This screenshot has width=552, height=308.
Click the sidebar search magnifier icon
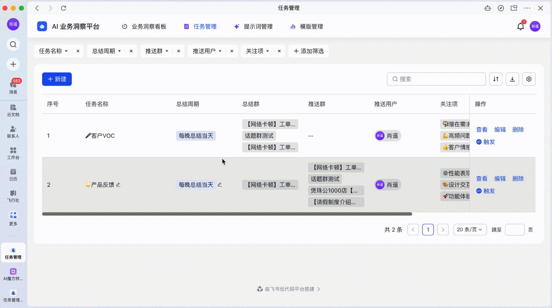click(x=13, y=44)
